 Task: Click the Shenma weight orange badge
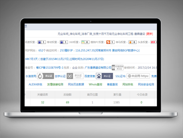[x=132, y=42]
